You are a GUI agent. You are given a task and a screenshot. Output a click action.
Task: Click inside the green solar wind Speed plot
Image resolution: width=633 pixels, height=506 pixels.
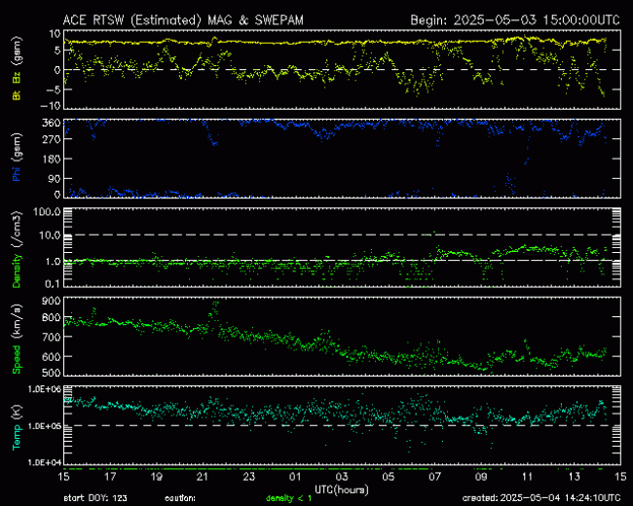click(x=342, y=336)
